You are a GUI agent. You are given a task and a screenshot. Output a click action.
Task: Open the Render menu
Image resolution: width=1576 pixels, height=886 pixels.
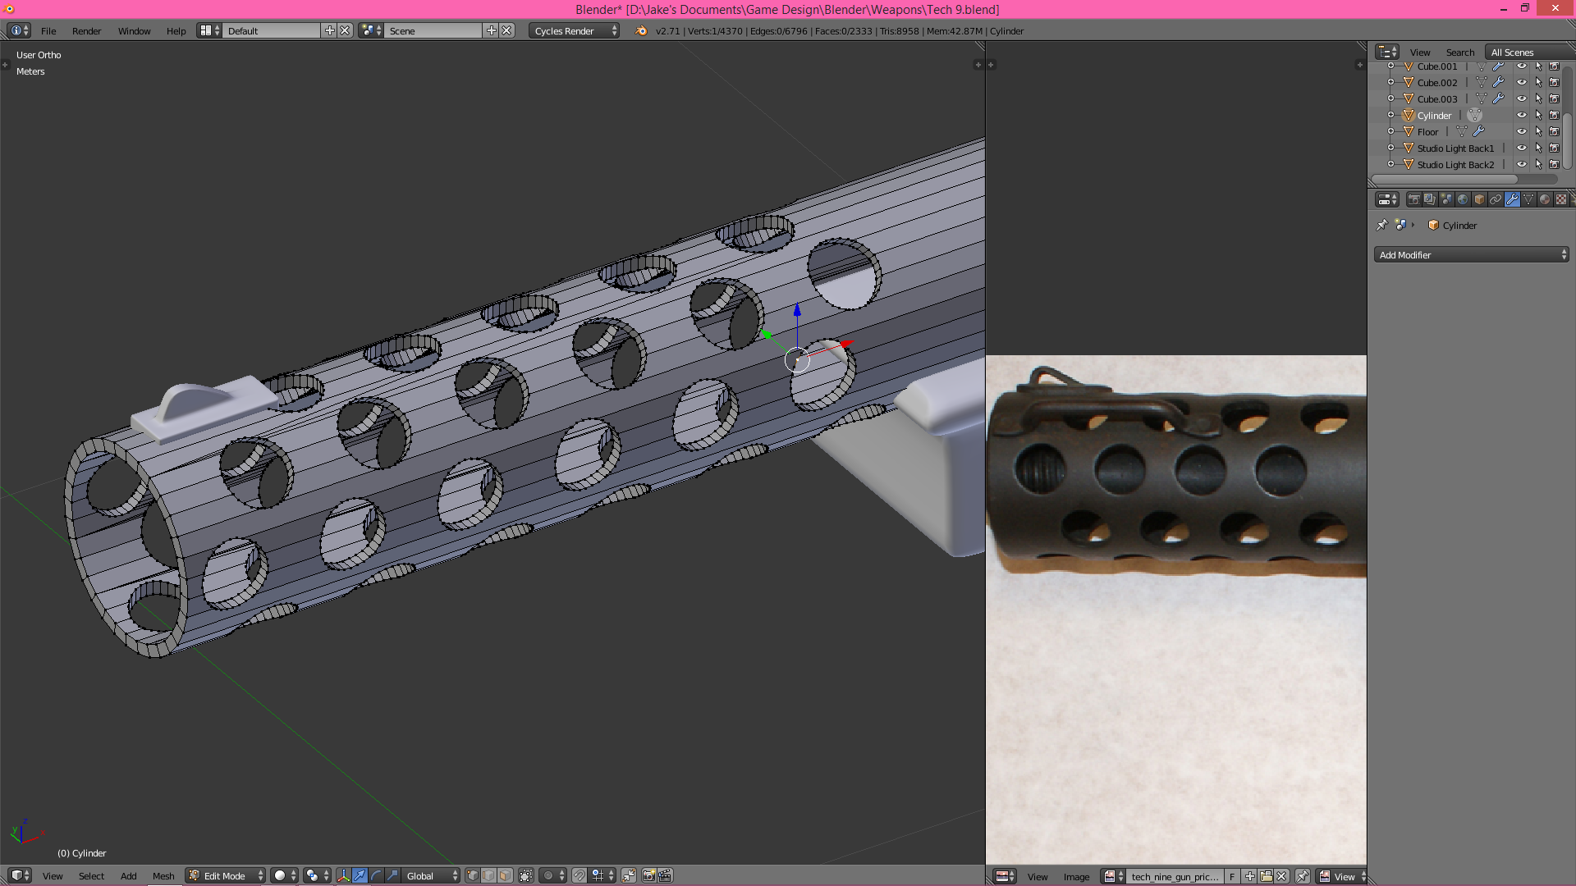pyautogui.click(x=85, y=30)
